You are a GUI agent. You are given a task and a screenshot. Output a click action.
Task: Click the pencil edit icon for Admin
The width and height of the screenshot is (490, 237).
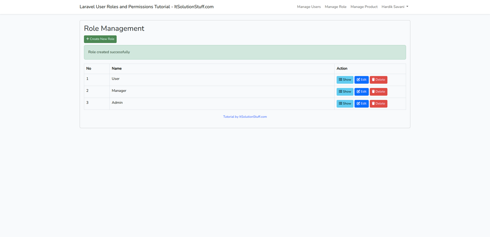[358, 103]
